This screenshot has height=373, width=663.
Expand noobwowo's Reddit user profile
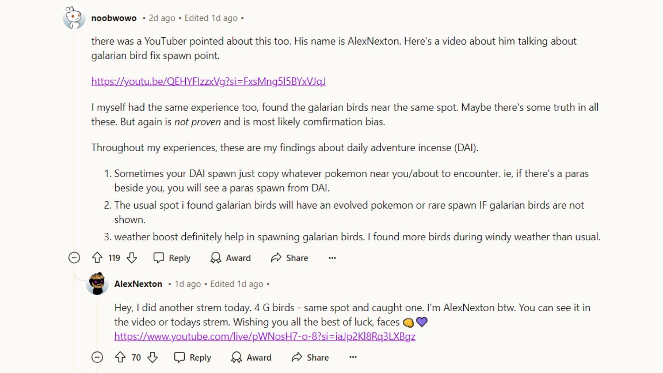[113, 18]
